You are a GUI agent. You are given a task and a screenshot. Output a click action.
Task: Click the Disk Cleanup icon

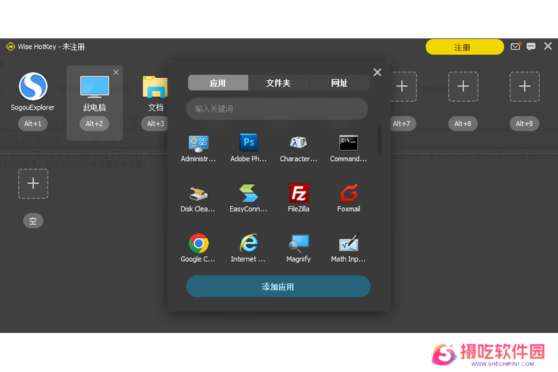(x=198, y=193)
